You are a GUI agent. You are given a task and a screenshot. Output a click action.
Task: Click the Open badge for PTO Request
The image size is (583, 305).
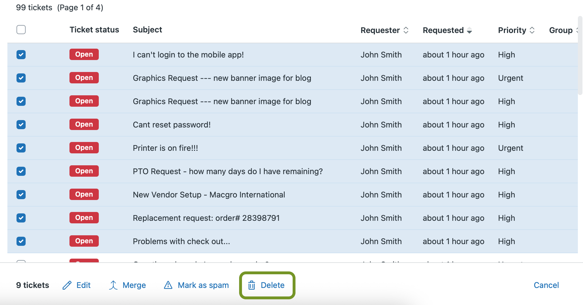point(84,171)
